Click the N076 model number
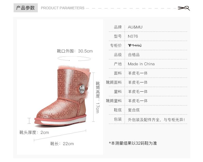Viewport: 203px width, 162px height. pyautogui.click(x=133, y=36)
